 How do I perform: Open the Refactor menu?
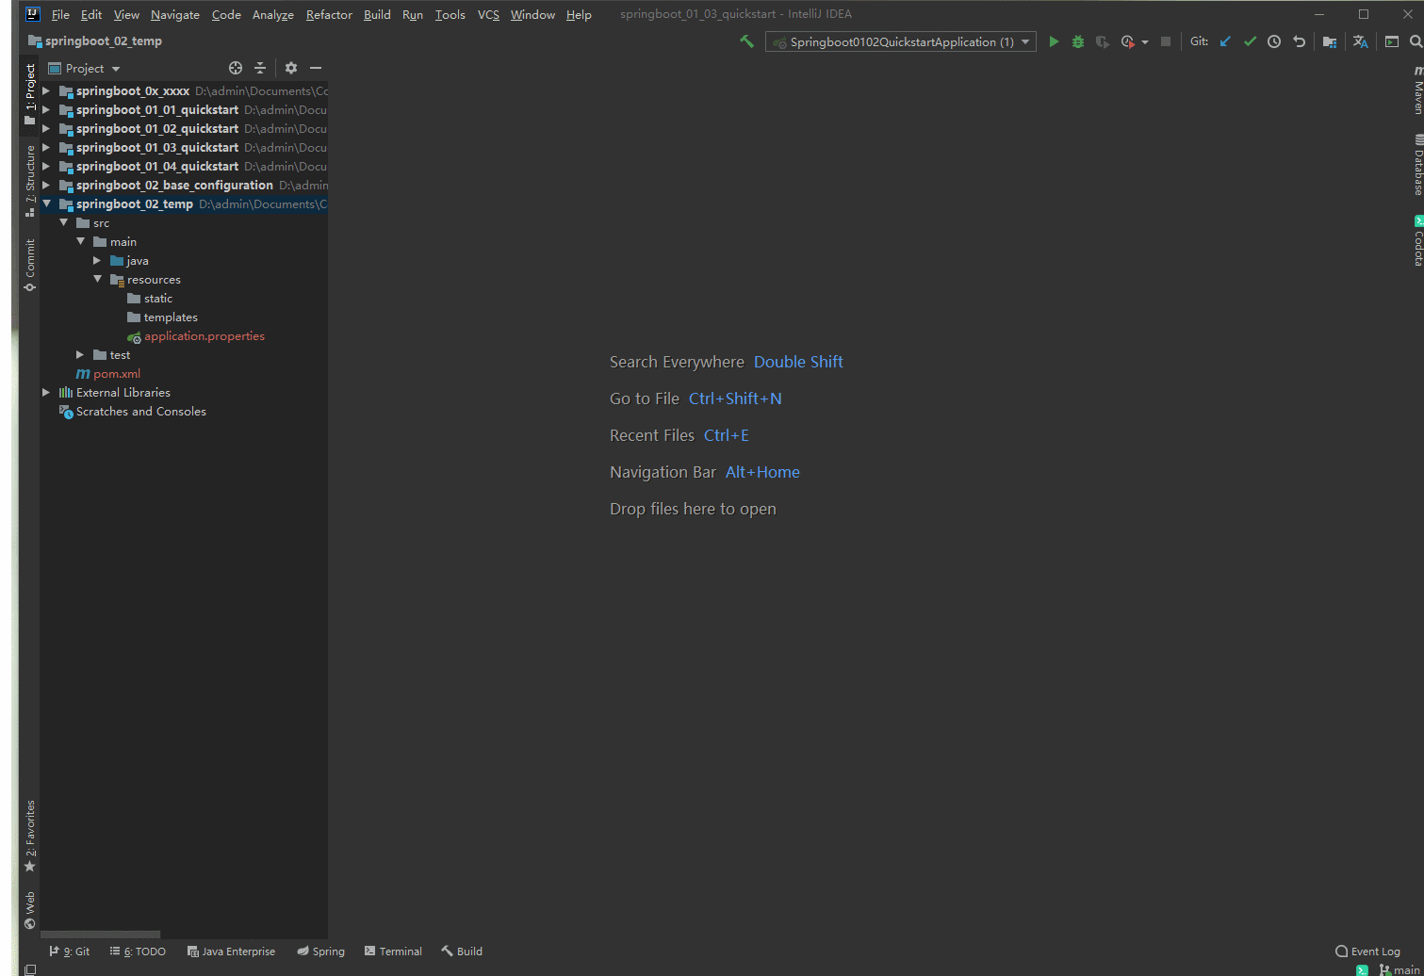[x=329, y=14]
